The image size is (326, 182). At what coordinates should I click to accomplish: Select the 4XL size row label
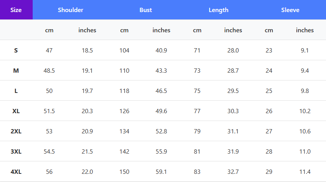16,171
